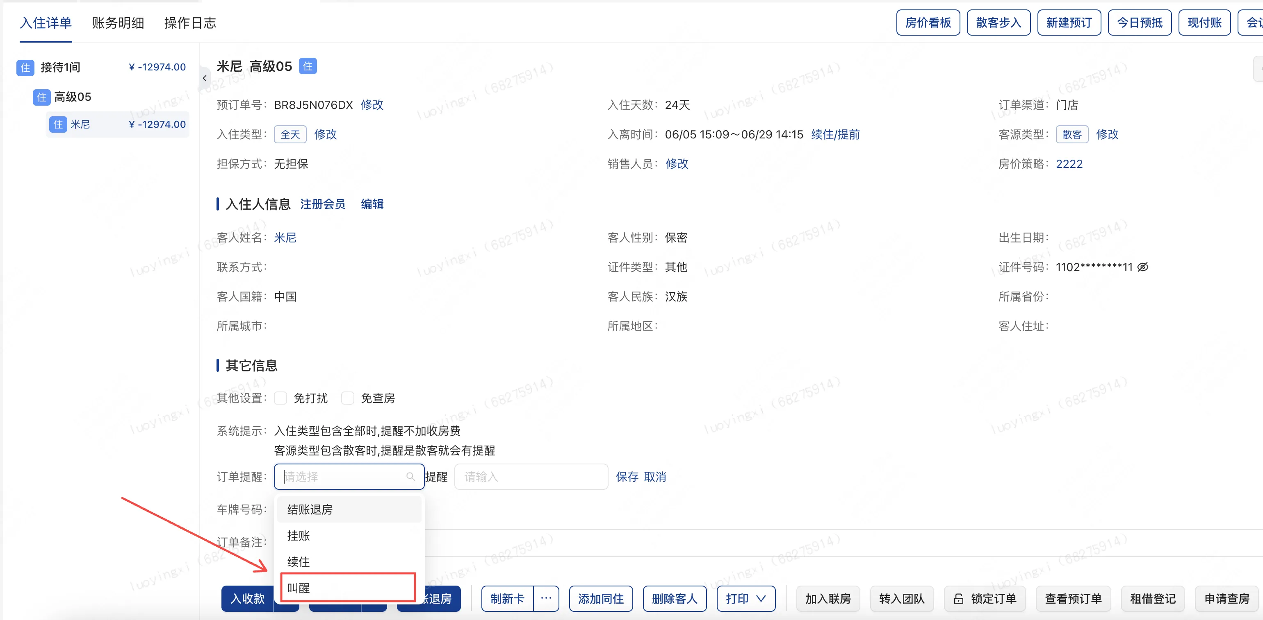1263x620 pixels.
Task: Click 修改 next to 预订单号
Action: pyautogui.click(x=372, y=105)
